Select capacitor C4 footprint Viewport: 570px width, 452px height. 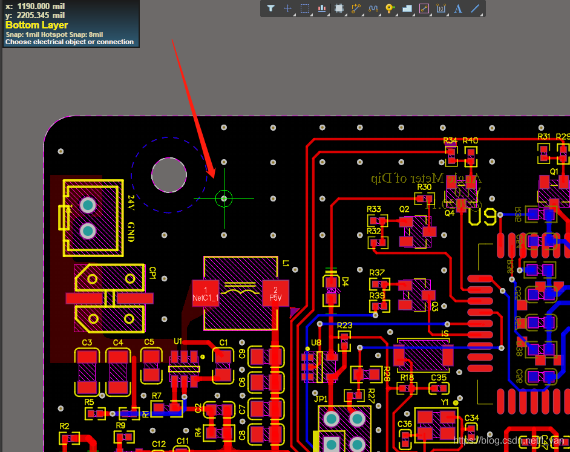[118, 372]
